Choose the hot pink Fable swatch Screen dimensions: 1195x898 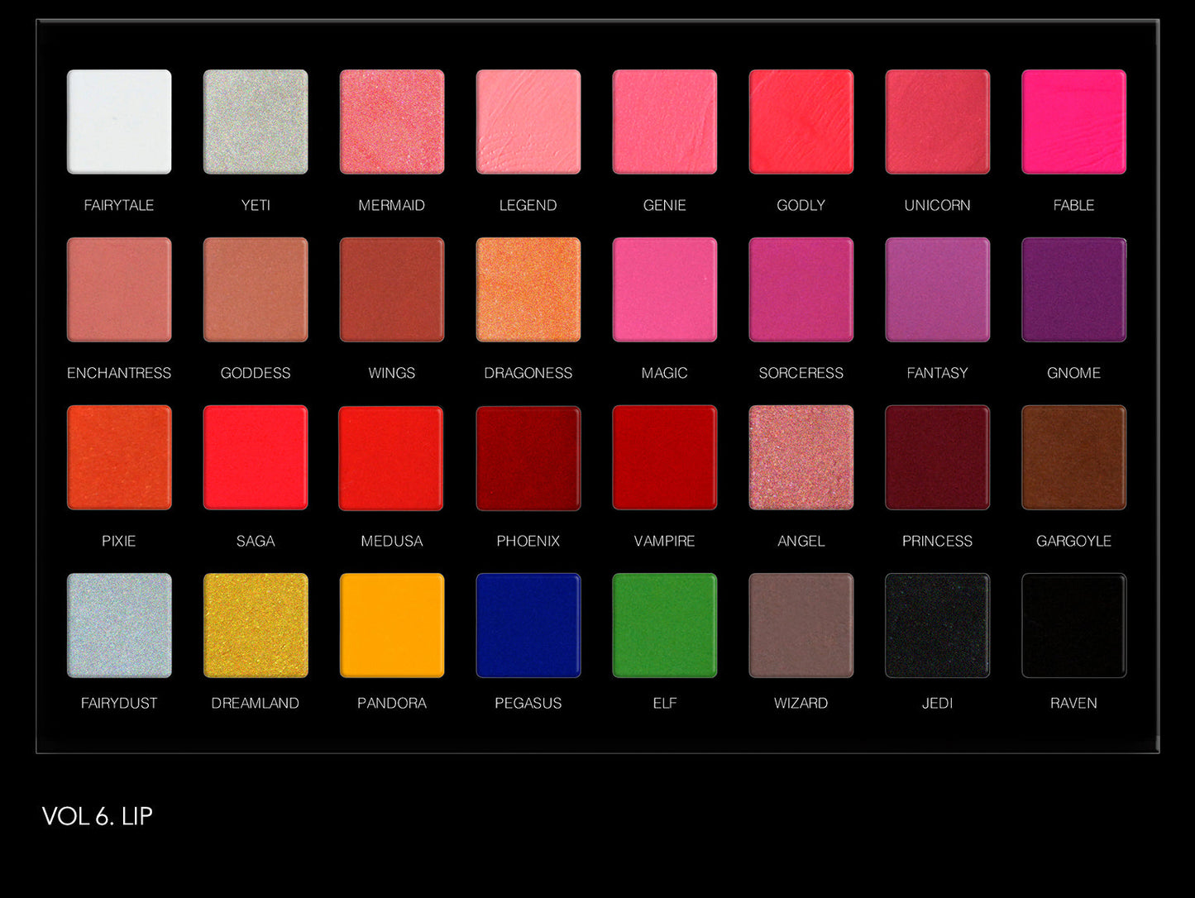coord(1073,122)
